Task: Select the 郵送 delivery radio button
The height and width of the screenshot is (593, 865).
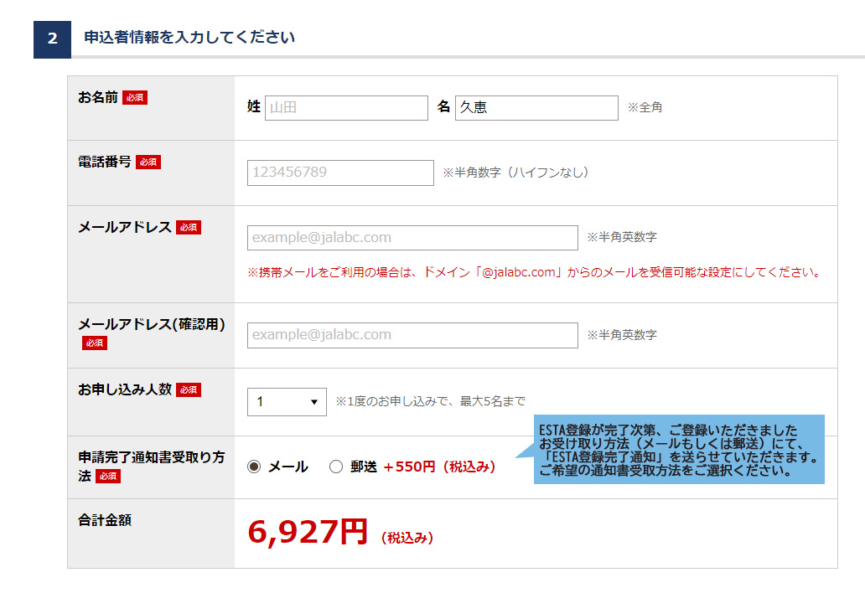Action: [336, 467]
